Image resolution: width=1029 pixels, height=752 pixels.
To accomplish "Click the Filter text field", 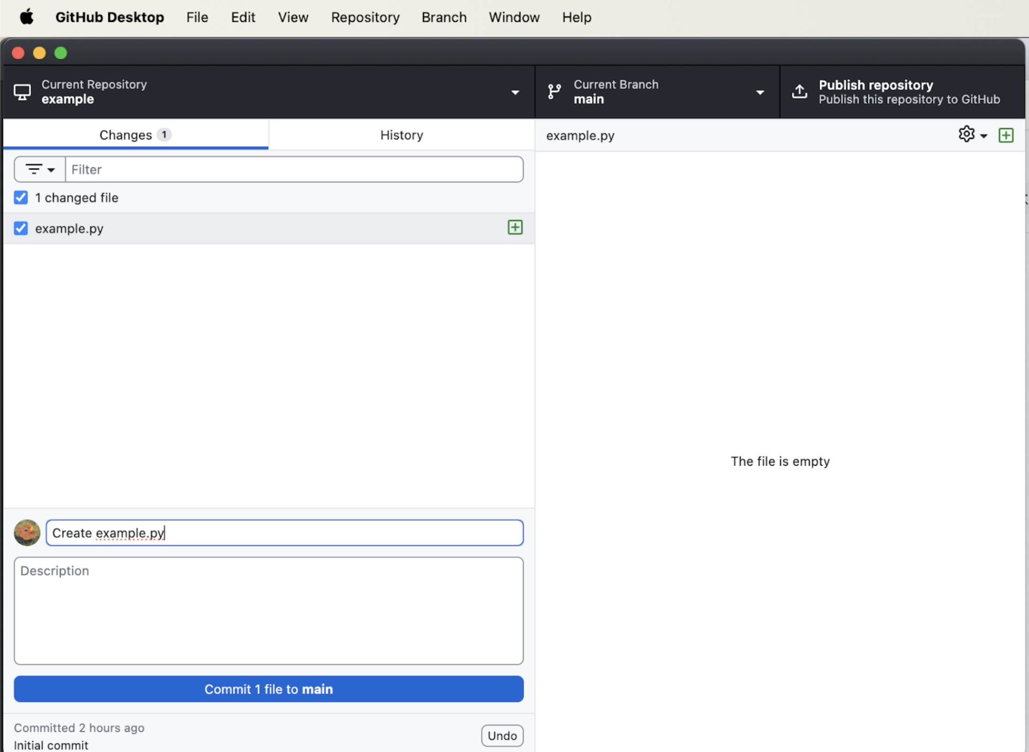I will pos(294,169).
